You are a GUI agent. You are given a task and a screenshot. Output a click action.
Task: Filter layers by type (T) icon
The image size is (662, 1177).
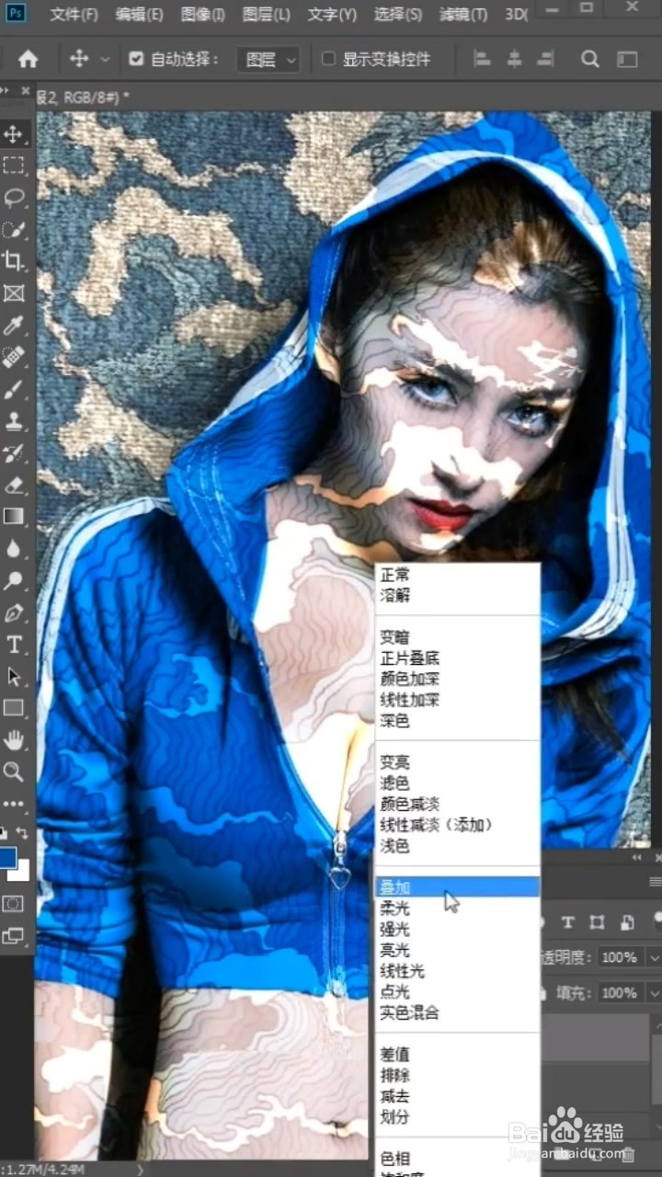click(567, 922)
